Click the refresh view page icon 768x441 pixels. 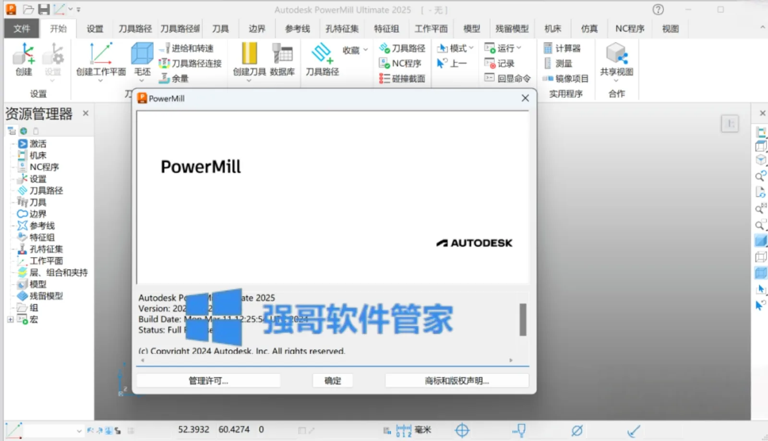pyautogui.click(x=761, y=193)
